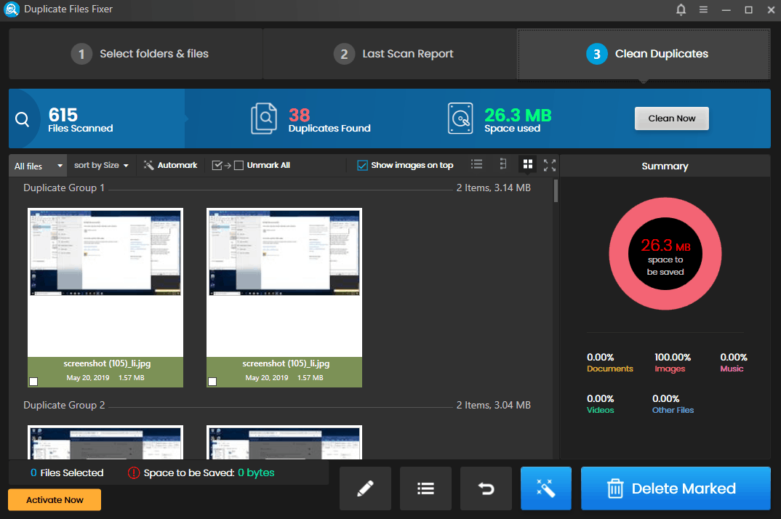Viewport: 781px width, 519px height.
Task: Click the 0.00% Documents stat
Action: coord(609,363)
